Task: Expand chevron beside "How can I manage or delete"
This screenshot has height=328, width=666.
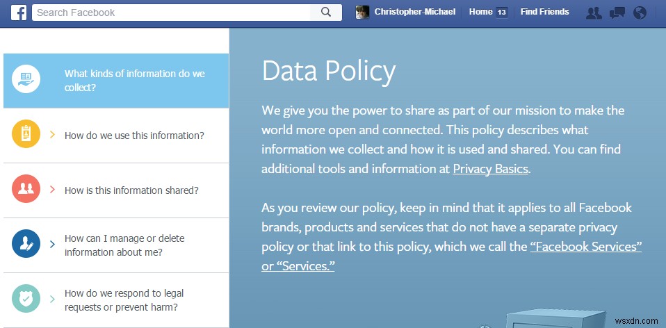Action: pos(53,245)
